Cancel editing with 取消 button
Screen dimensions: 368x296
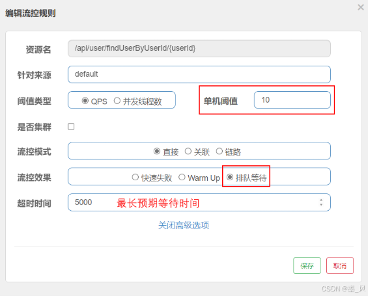(x=340, y=265)
